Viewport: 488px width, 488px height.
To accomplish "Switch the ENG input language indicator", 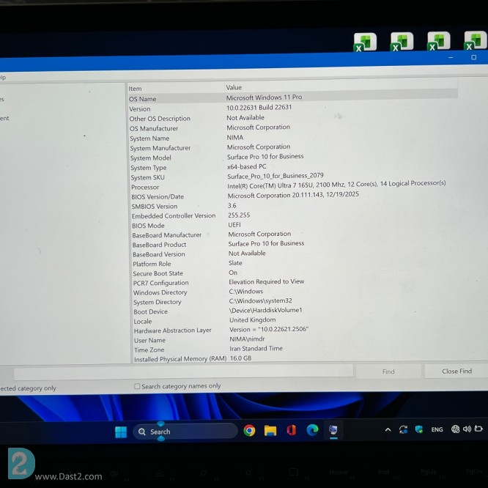I will pyautogui.click(x=437, y=429).
